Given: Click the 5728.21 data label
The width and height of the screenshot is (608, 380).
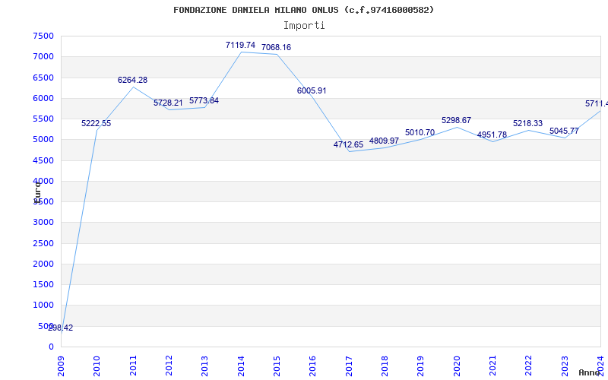Looking at the screenshot, I should pos(168,103).
